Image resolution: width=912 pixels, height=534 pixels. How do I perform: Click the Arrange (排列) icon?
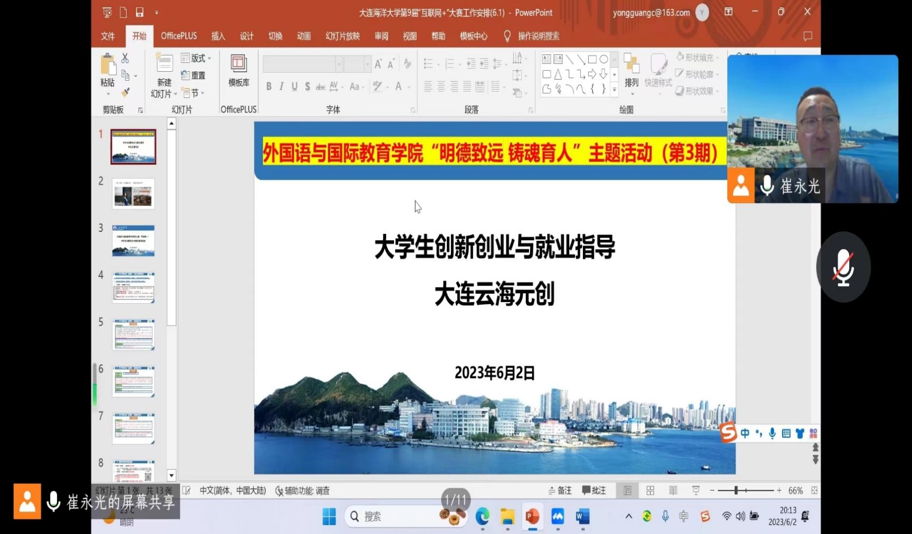point(631,70)
